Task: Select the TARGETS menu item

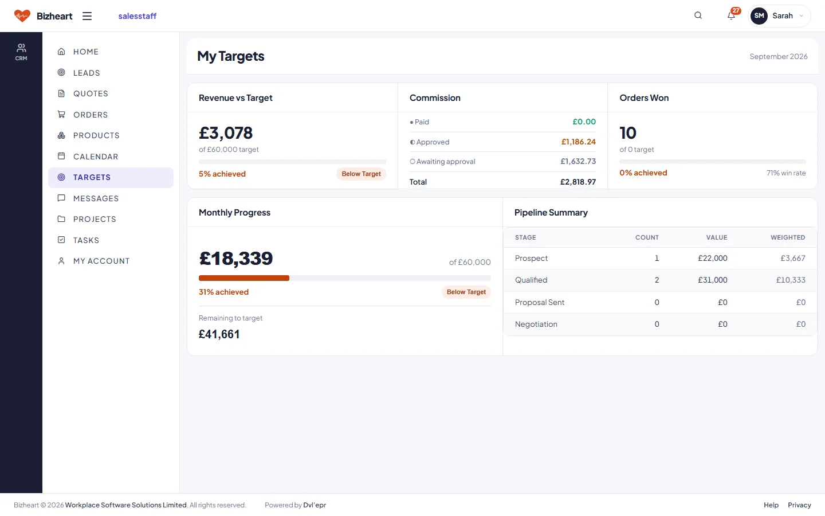Action: tap(111, 177)
